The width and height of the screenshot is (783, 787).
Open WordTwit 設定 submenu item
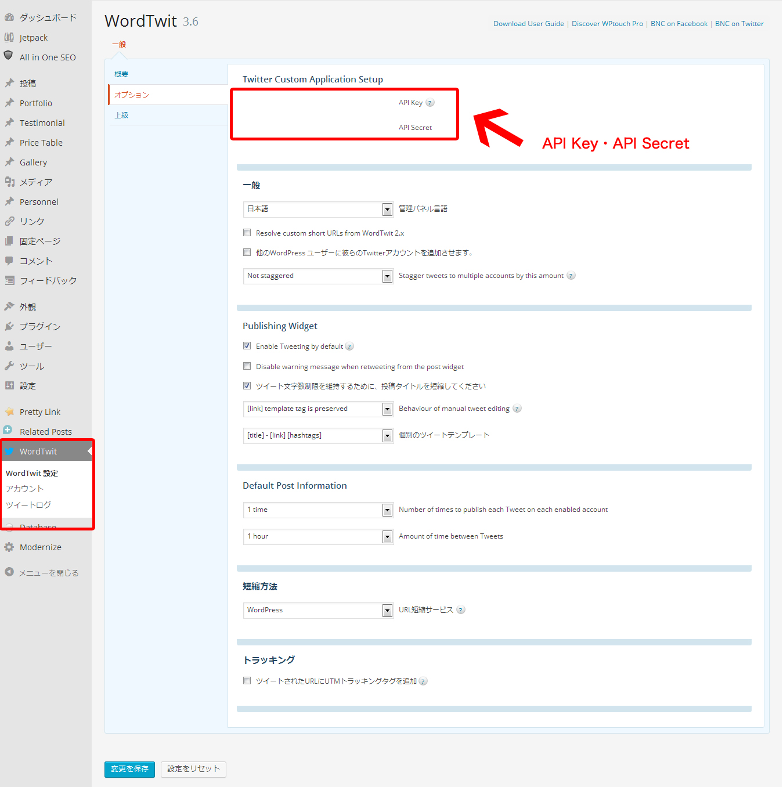click(32, 473)
